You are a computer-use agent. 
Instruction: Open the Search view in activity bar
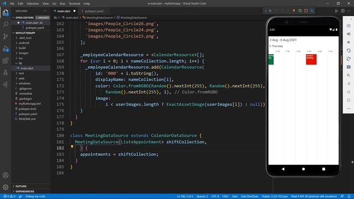[6, 24]
